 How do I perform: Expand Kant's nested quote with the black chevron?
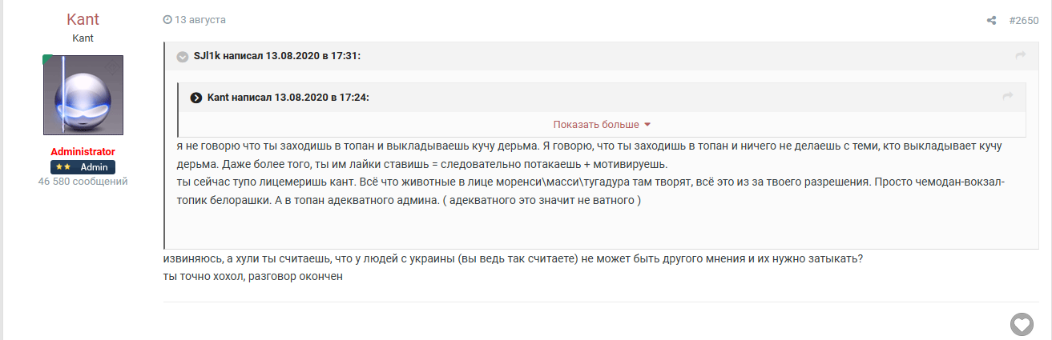pyautogui.click(x=195, y=98)
